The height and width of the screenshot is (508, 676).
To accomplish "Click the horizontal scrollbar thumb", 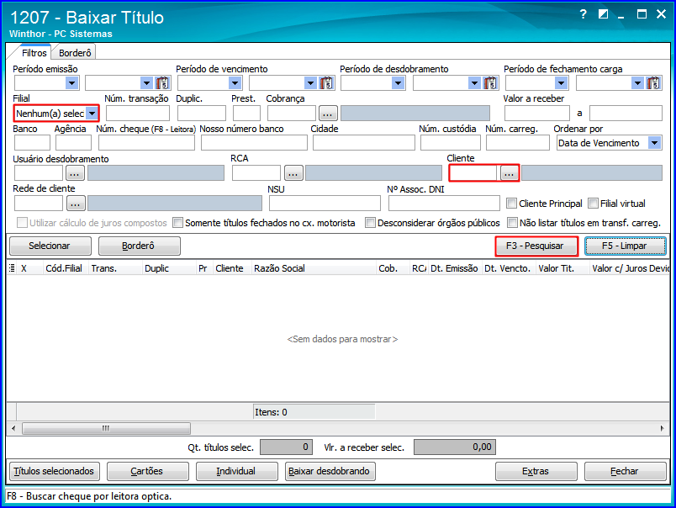I will coord(106,428).
